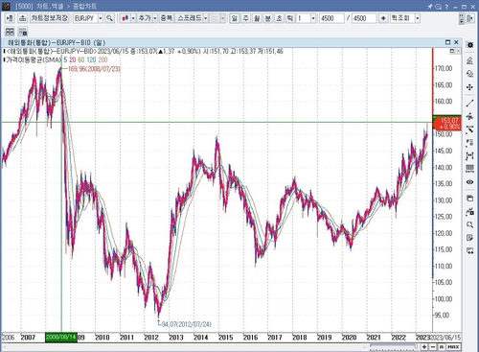Click the second sidebar icon below the gear
This screenshot has height=352, width=479.
[469, 60]
